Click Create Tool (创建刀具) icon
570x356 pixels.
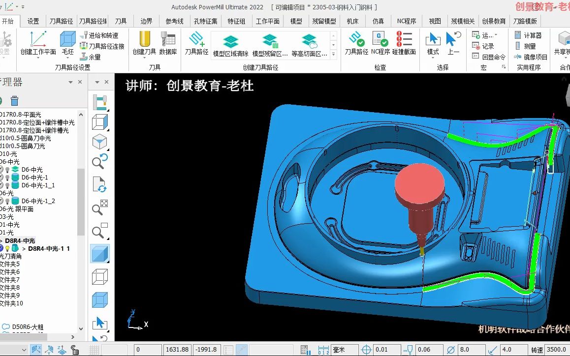pyautogui.click(x=144, y=39)
